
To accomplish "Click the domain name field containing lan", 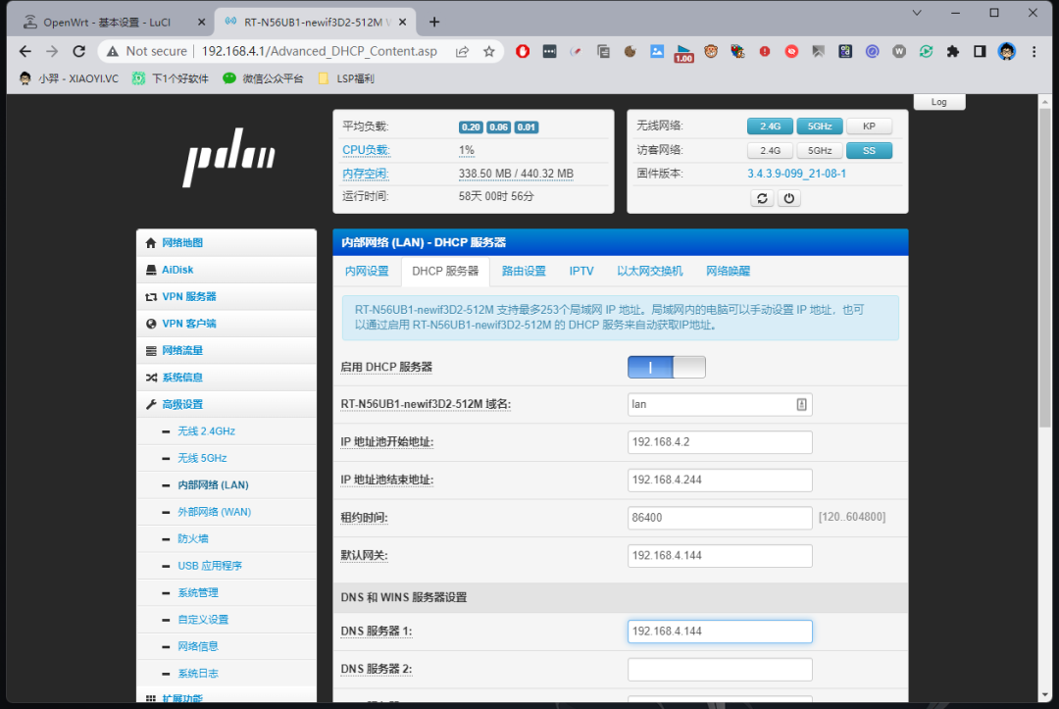I will click(720, 404).
